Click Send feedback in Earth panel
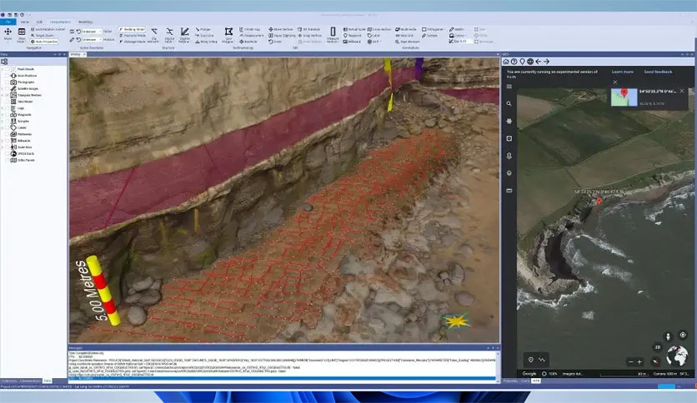This screenshot has height=403, width=697. click(658, 72)
